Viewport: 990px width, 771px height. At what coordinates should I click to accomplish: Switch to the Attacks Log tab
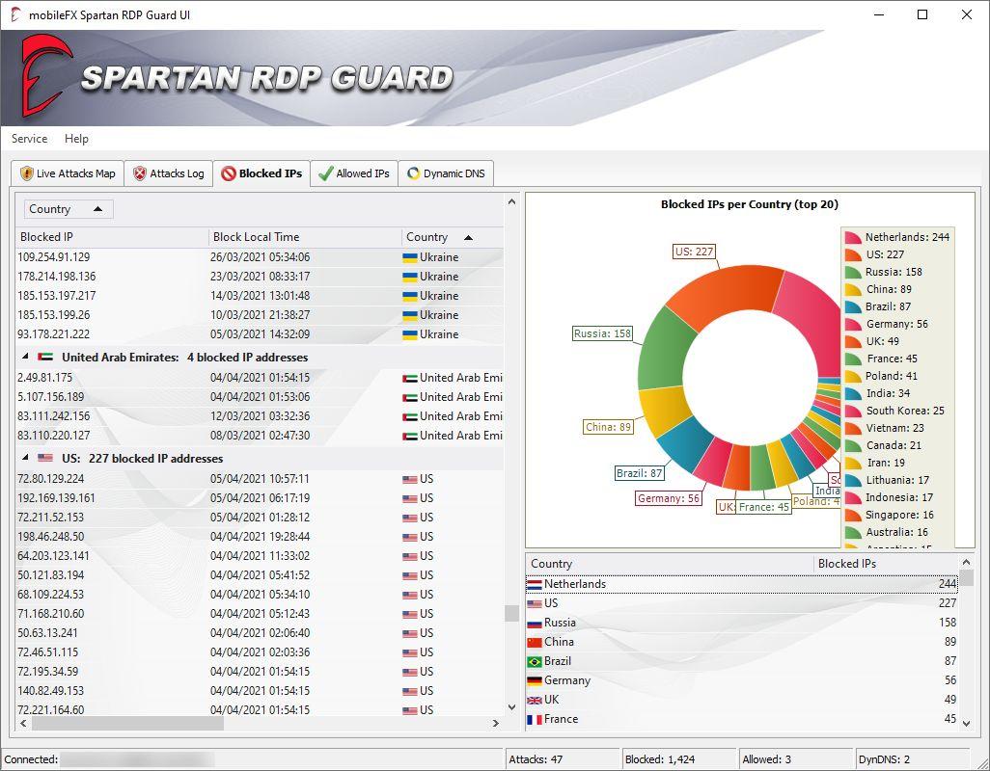coord(168,173)
